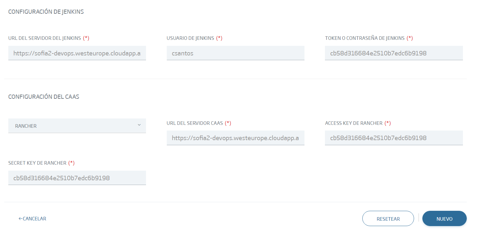Click the RESETEAR button
Screen dimensions: 477x235
coord(388,219)
